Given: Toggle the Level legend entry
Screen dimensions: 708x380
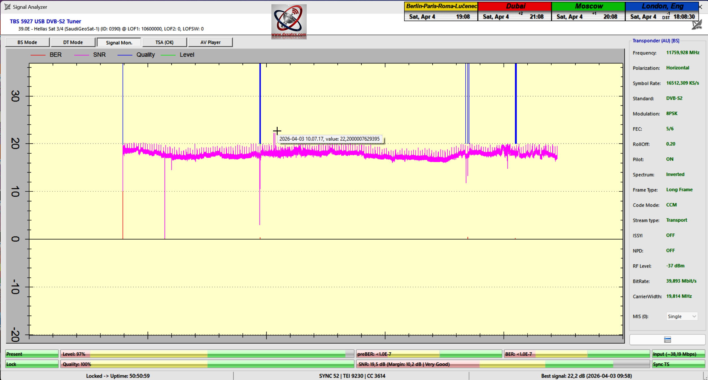Looking at the screenshot, I should (x=187, y=55).
